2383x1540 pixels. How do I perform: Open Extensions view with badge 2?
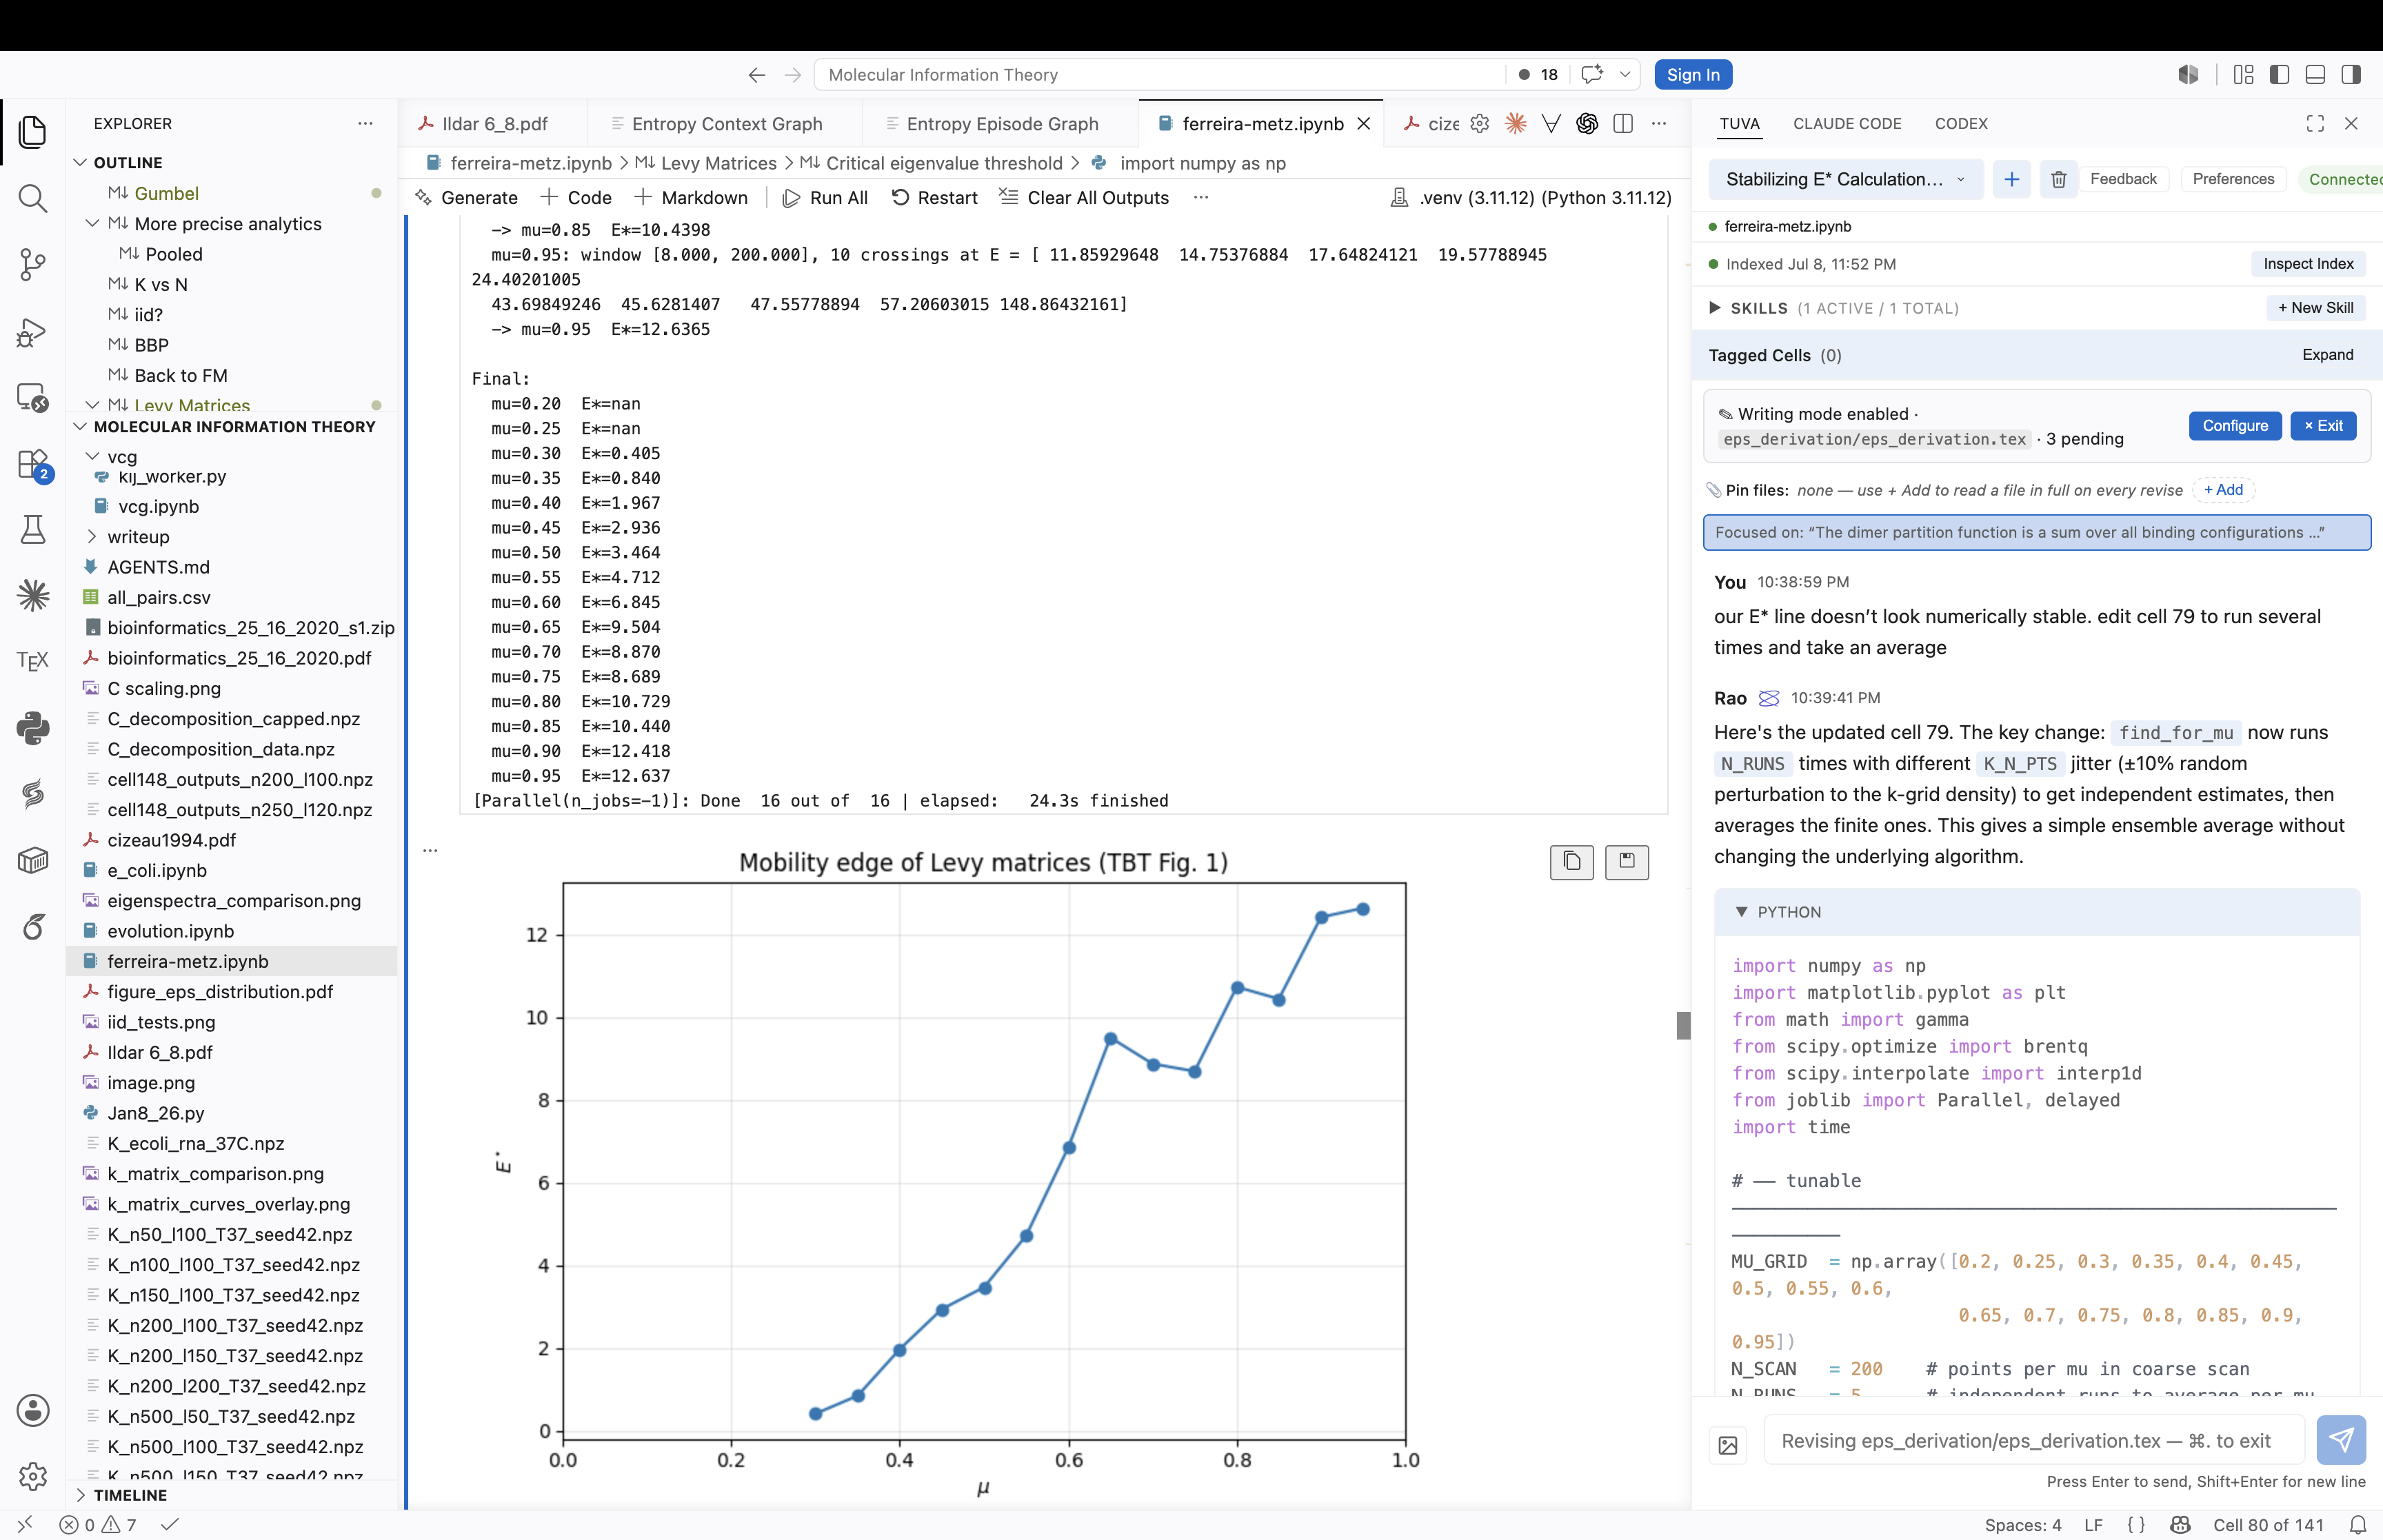point(32,464)
